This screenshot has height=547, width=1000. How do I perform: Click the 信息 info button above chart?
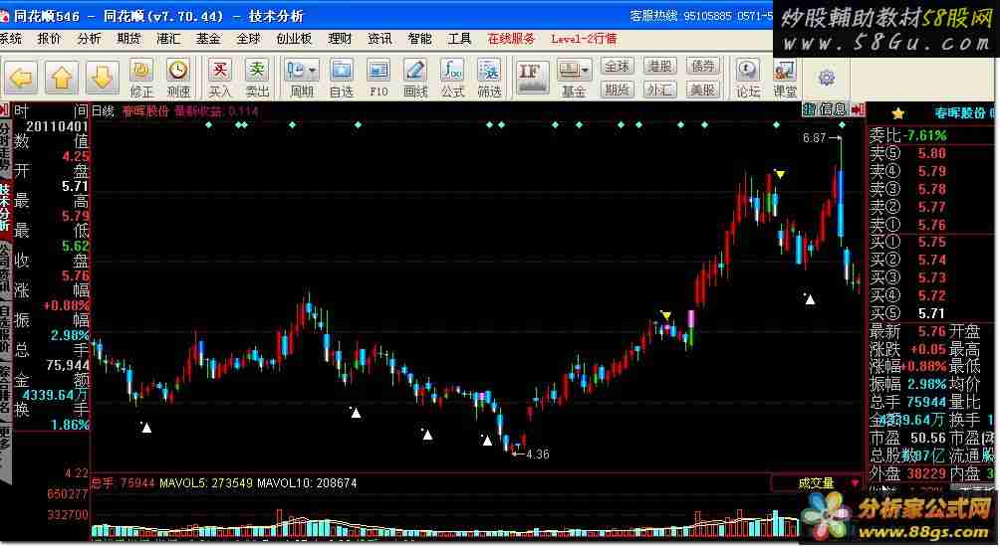[x=833, y=109]
